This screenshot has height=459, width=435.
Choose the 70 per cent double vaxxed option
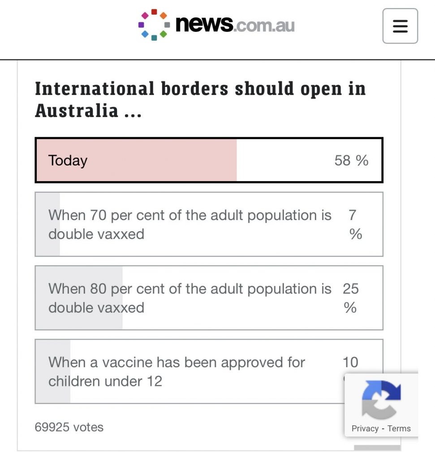point(209,224)
